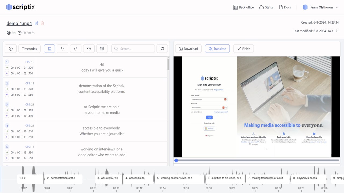The width and height of the screenshot is (344, 193).
Task: Click the demo_1.mp4 file title
Action: [19, 23]
